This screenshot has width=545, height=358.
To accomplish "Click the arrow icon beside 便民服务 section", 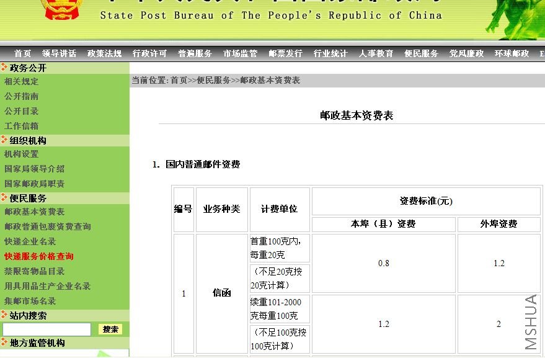I will coord(4,197).
